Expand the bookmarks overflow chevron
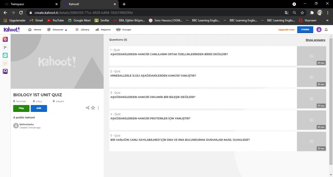333x177 pixels. click(327, 20)
